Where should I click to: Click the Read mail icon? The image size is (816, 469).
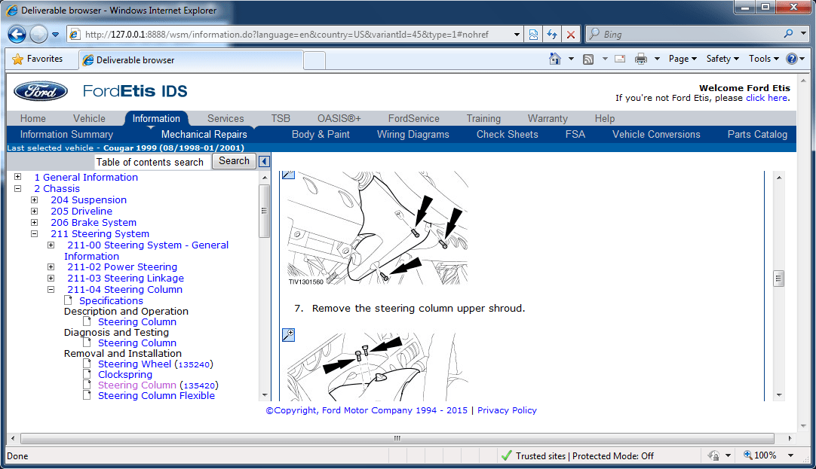[x=620, y=59]
